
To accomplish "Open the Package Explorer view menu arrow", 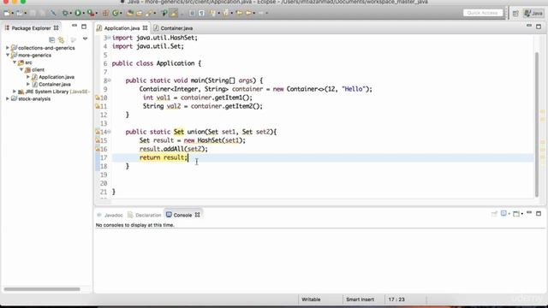I will [x=85, y=39].
